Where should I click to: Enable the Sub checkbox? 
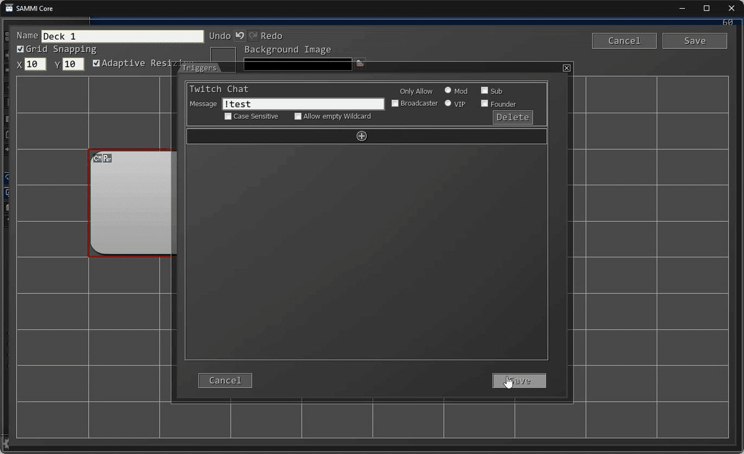coord(485,90)
